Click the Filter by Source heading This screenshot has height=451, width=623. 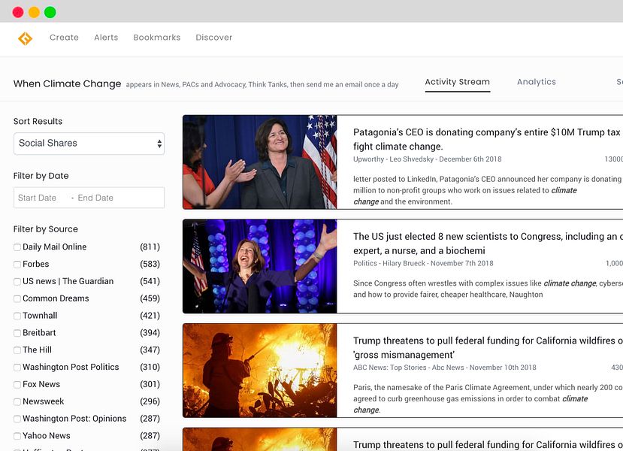[x=46, y=229]
